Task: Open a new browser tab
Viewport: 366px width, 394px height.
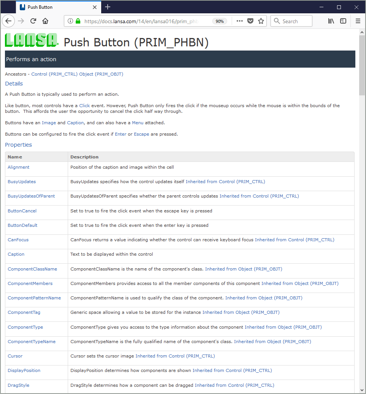Action: coord(108,7)
